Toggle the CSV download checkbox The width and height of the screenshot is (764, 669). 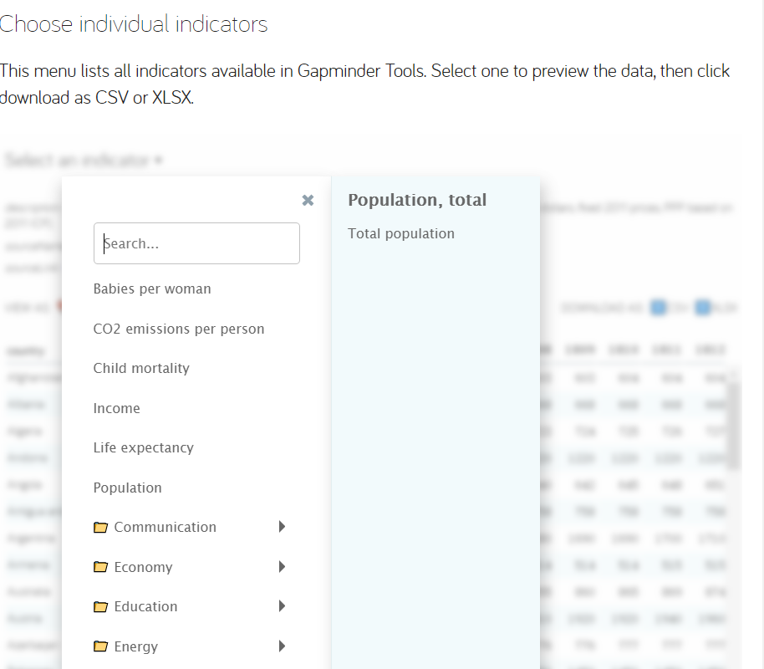pos(659,308)
